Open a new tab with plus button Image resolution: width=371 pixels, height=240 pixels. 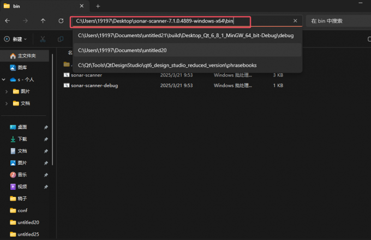98,6
